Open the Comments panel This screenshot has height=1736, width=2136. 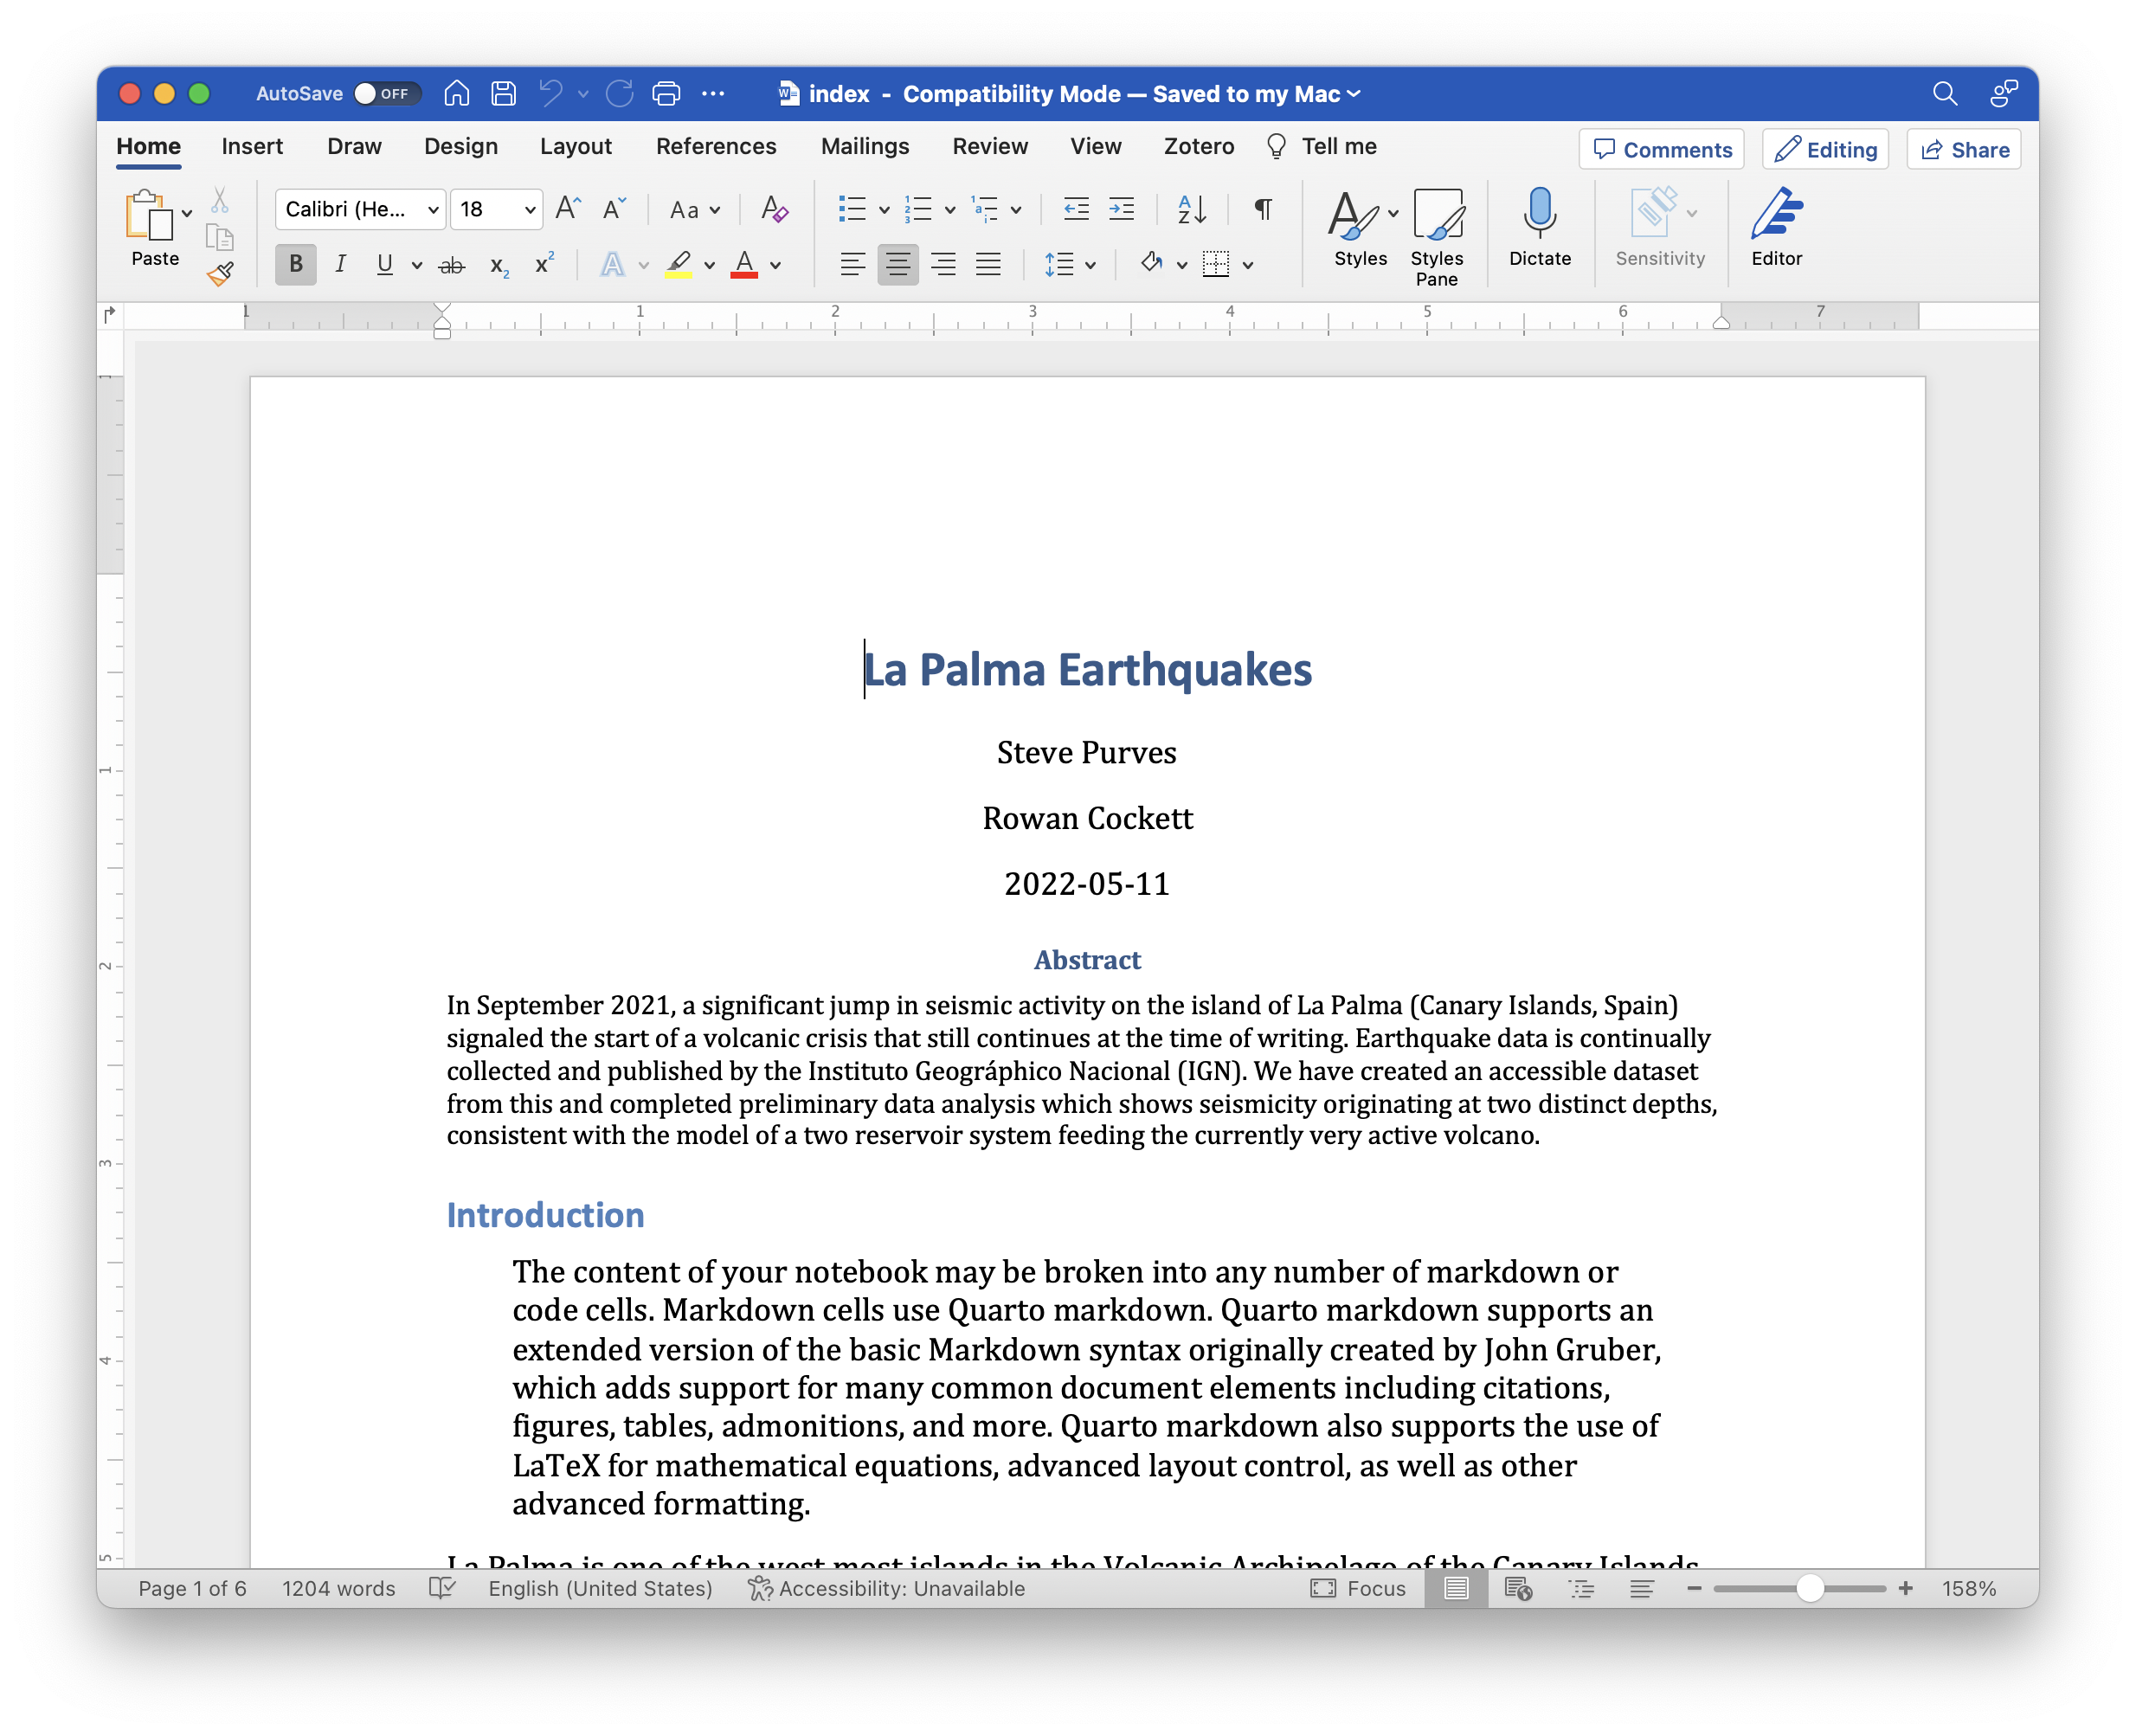click(x=1660, y=149)
